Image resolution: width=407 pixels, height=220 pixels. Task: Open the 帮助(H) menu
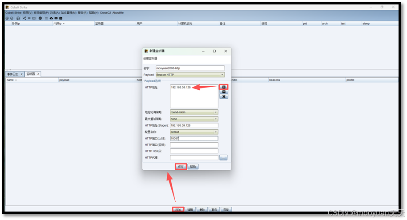[x=94, y=13]
